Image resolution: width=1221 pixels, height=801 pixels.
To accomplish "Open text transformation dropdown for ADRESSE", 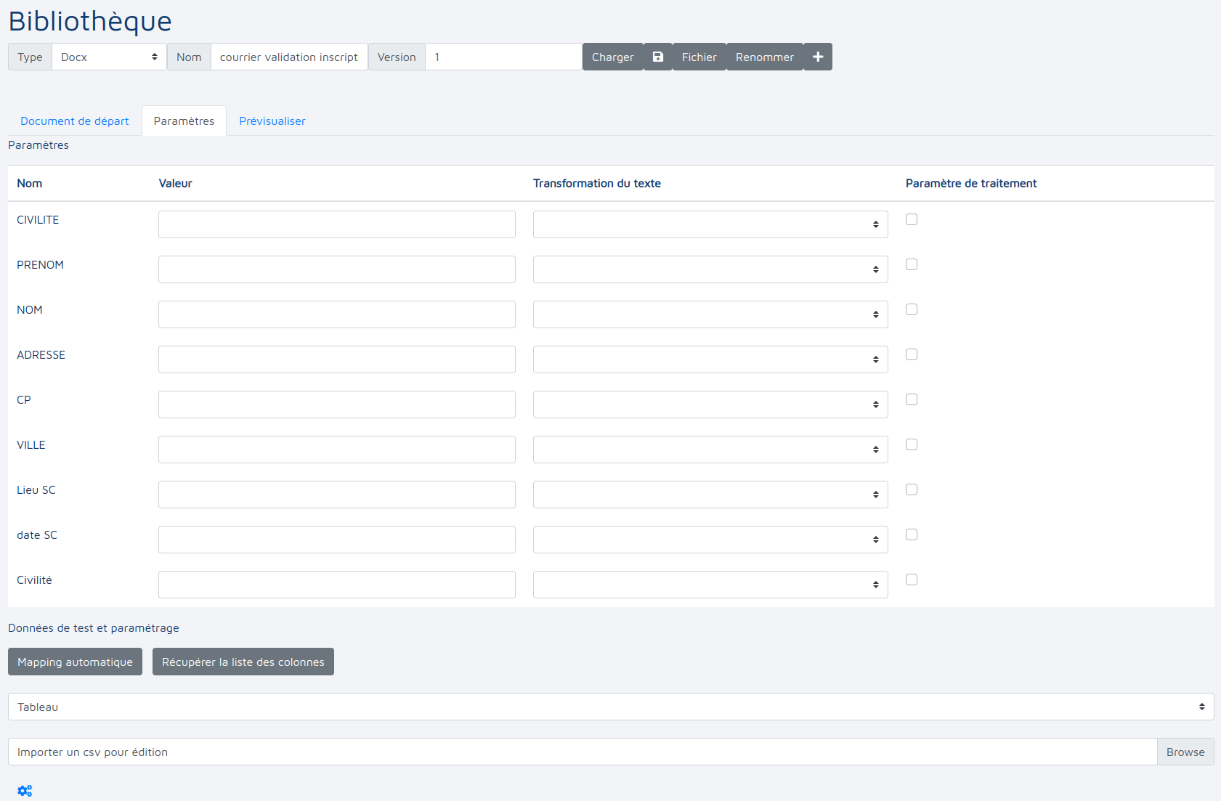I will coord(710,359).
